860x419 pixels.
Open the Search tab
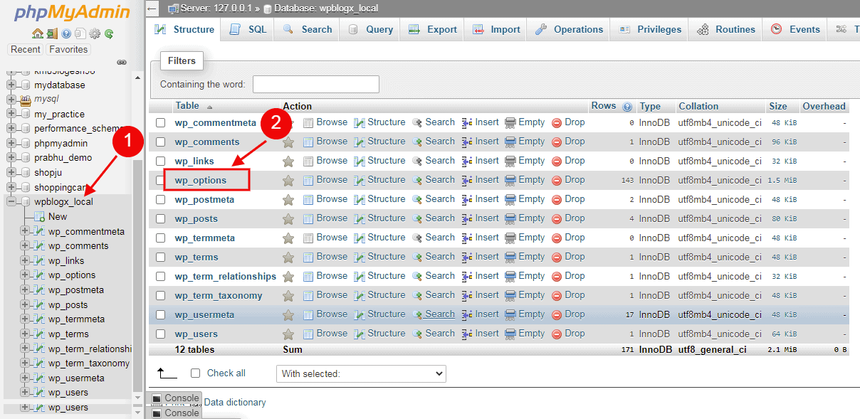coord(308,29)
